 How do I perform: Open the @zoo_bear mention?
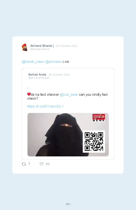tap(69, 95)
